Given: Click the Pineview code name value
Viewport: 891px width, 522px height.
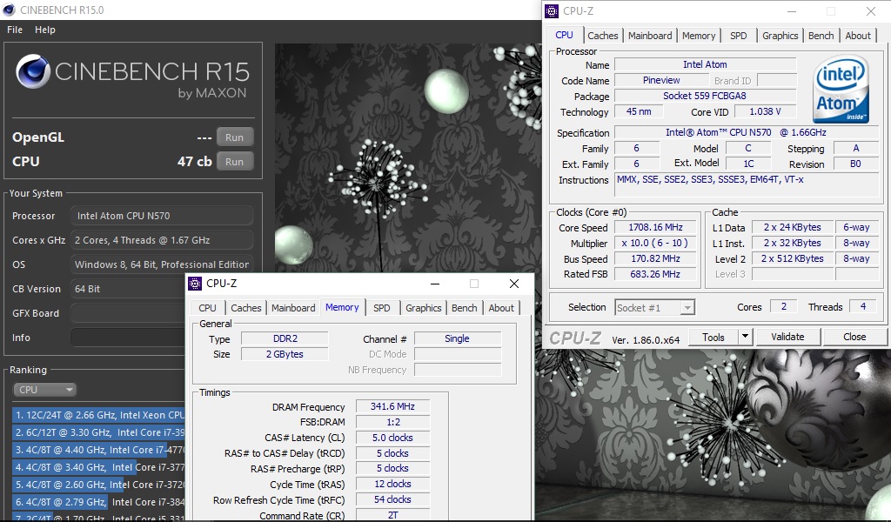Looking at the screenshot, I should (x=661, y=81).
